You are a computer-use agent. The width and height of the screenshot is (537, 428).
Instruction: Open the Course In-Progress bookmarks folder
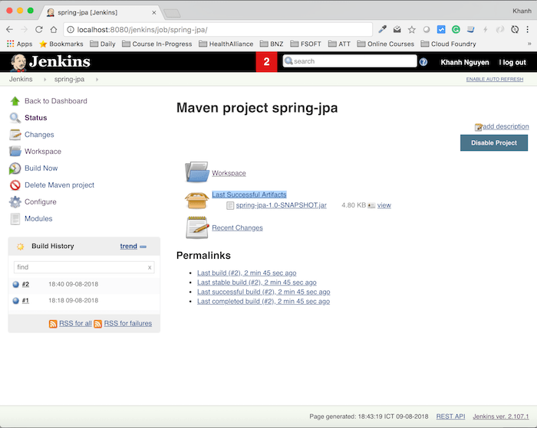pyautogui.click(x=156, y=44)
